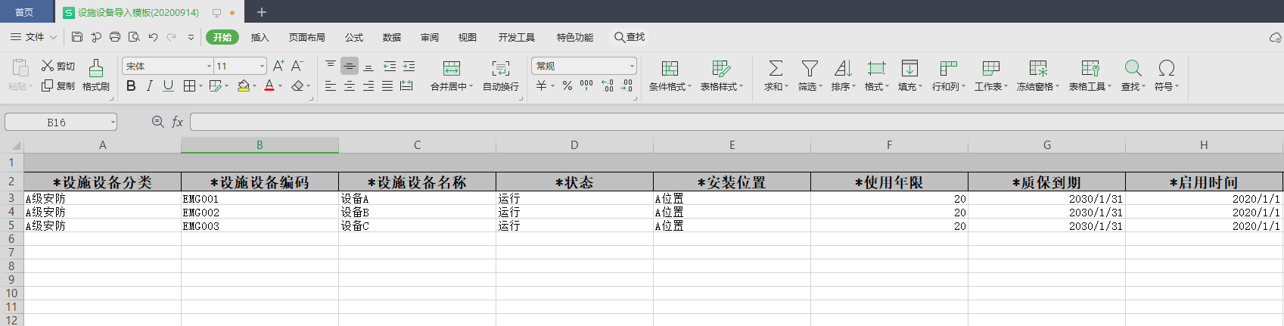The height and width of the screenshot is (326, 1284).
Task: Toggle bold formatting
Action: [131, 86]
